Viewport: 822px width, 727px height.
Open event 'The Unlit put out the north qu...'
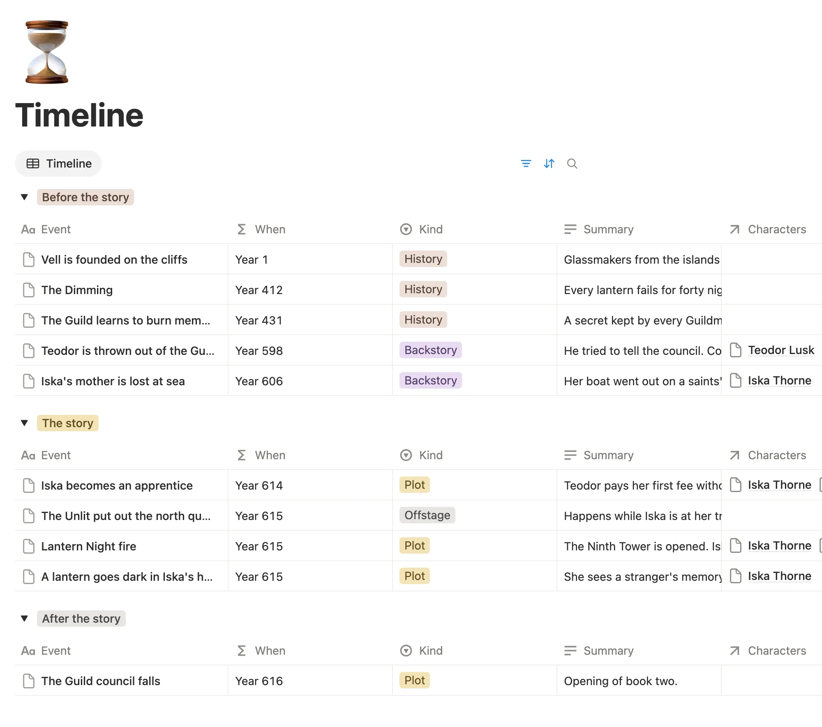(x=126, y=516)
